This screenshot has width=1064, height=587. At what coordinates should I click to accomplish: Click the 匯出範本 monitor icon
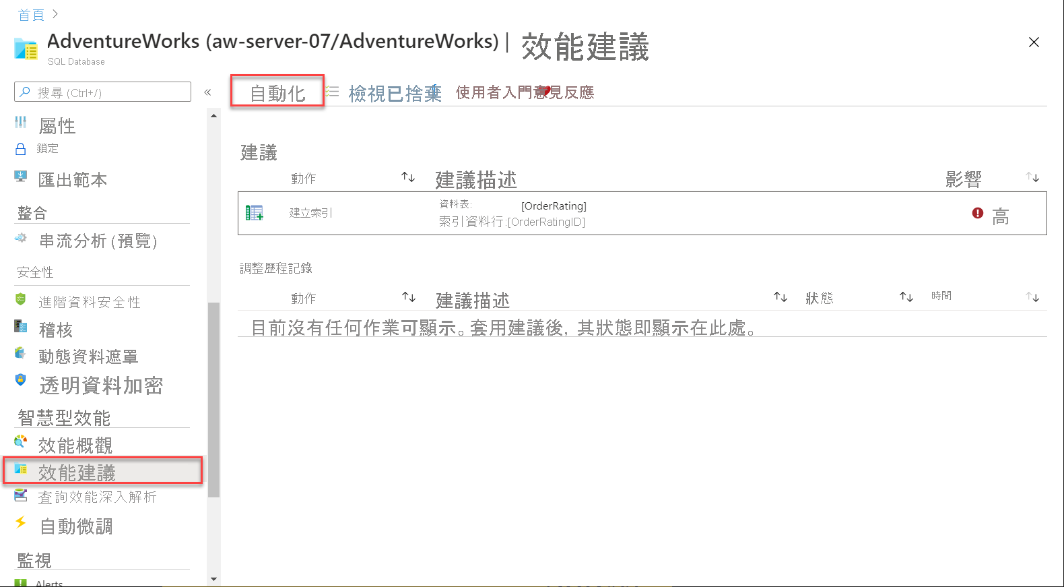[21, 177]
